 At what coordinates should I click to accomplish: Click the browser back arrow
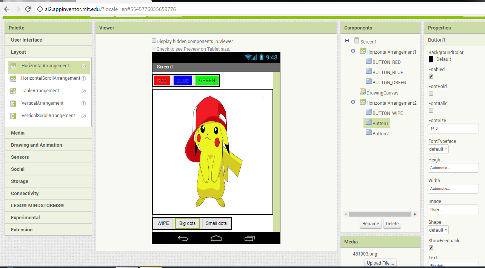[6, 9]
